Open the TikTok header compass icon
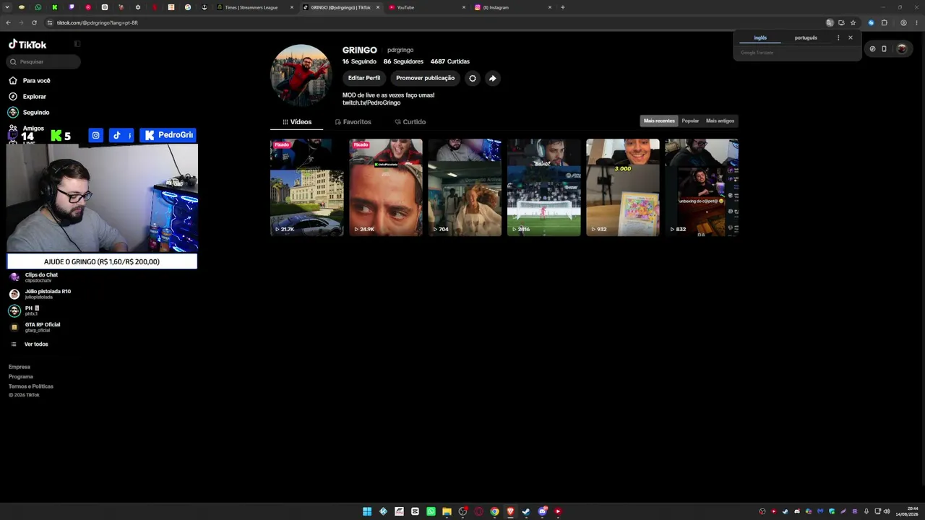Image resolution: width=925 pixels, height=520 pixels. [x=872, y=49]
